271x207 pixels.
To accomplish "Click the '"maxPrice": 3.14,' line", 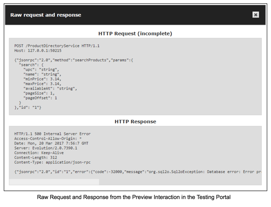I will pyautogui.click(x=42, y=84).
